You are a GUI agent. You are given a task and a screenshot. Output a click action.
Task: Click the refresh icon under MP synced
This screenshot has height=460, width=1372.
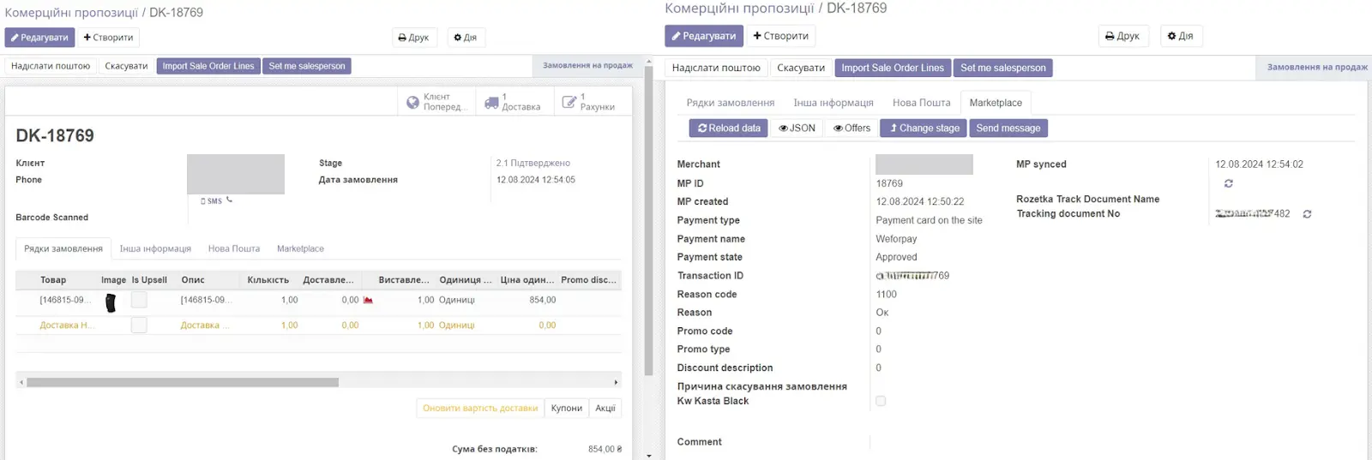(x=1228, y=183)
